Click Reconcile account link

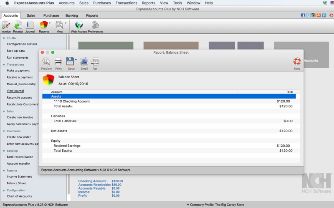point(19,98)
